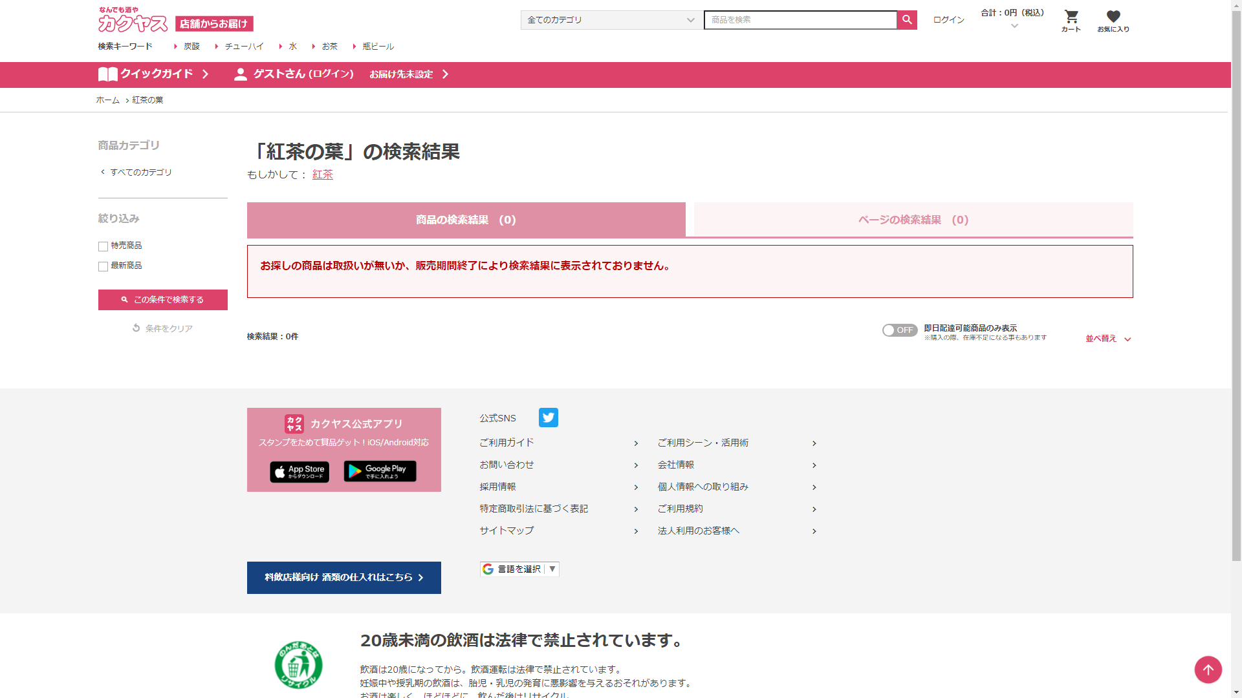Select 商品の検索結果 tab
Screen dimensions: 1242x698
click(x=466, y=220)
